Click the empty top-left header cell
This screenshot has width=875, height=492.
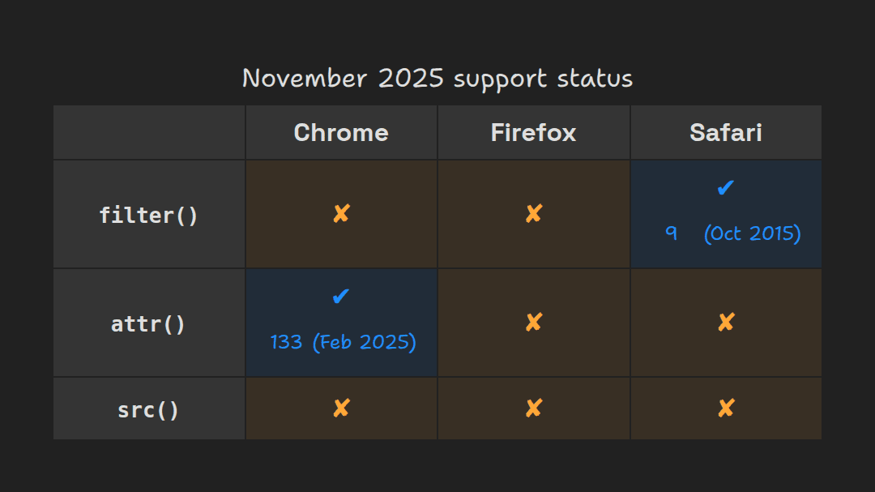pos(149,133)
